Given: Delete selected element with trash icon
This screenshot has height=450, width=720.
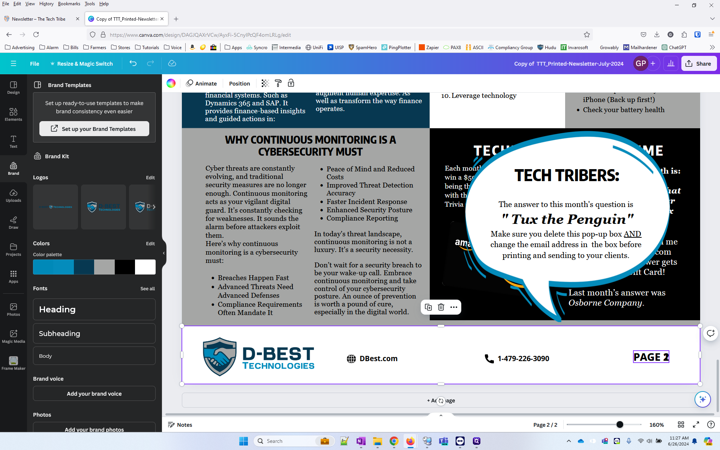Looking at the screenshot, I should (441, 307).
